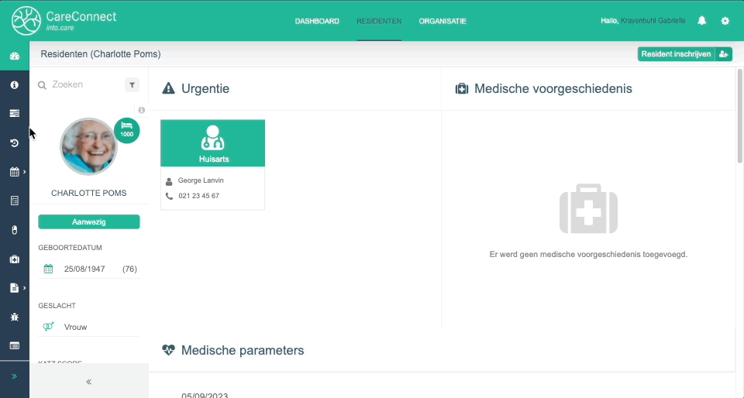The width and height of the screenshot is (744, 398).
Task: Open the medical kit sidebar icon
Action: pos(14,259)
